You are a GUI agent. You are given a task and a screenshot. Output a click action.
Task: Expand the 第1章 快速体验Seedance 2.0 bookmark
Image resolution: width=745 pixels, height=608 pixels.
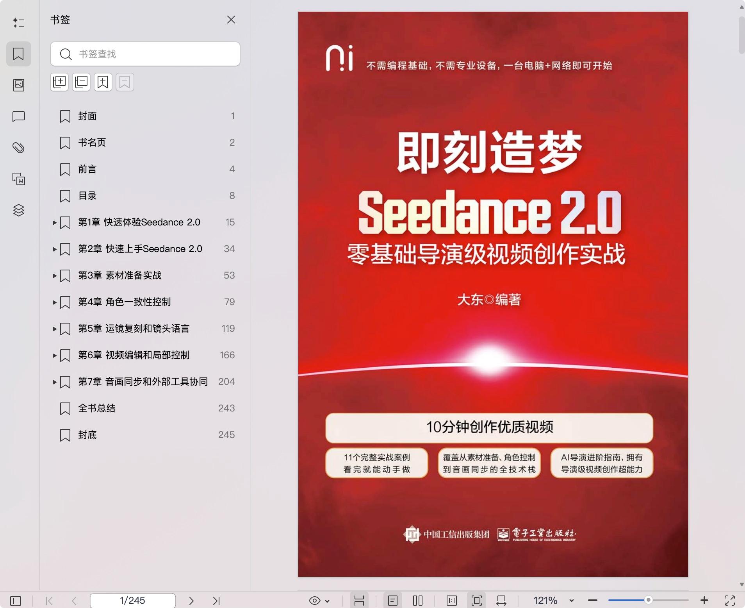tap(55, 223)
